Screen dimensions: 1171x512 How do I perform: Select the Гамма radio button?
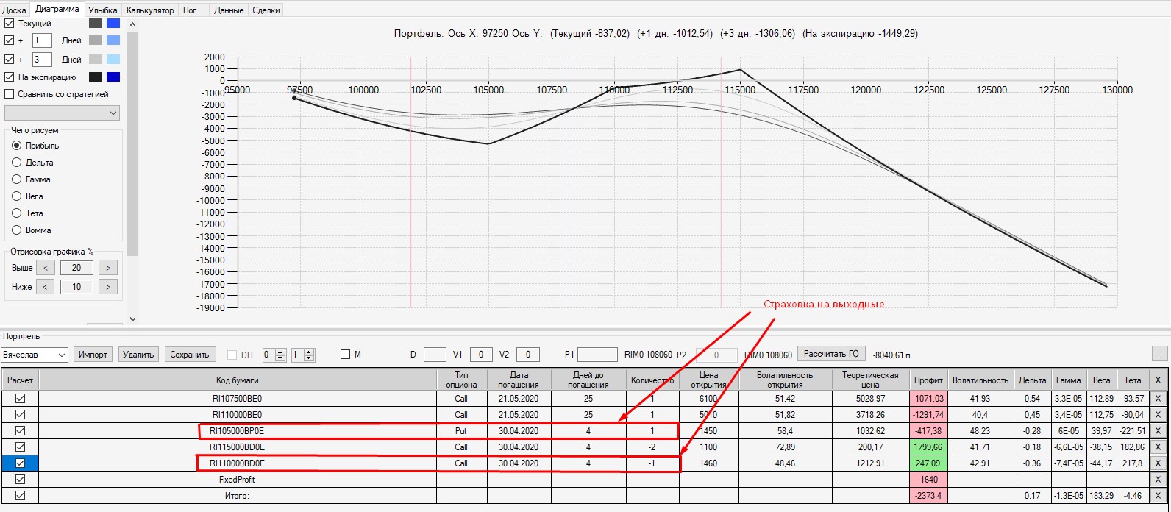pos(17,179)
